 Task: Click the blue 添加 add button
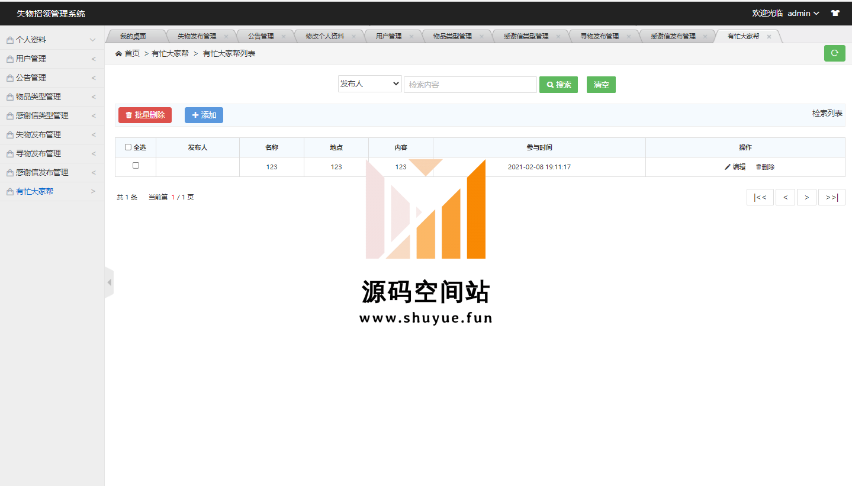pos(204,115)
